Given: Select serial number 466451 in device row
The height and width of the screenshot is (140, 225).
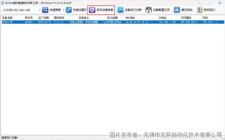Looking at the screenshot, I should pos(29,22).
